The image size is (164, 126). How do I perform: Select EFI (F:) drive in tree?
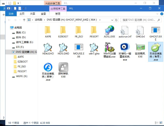[x=20, y=47]
